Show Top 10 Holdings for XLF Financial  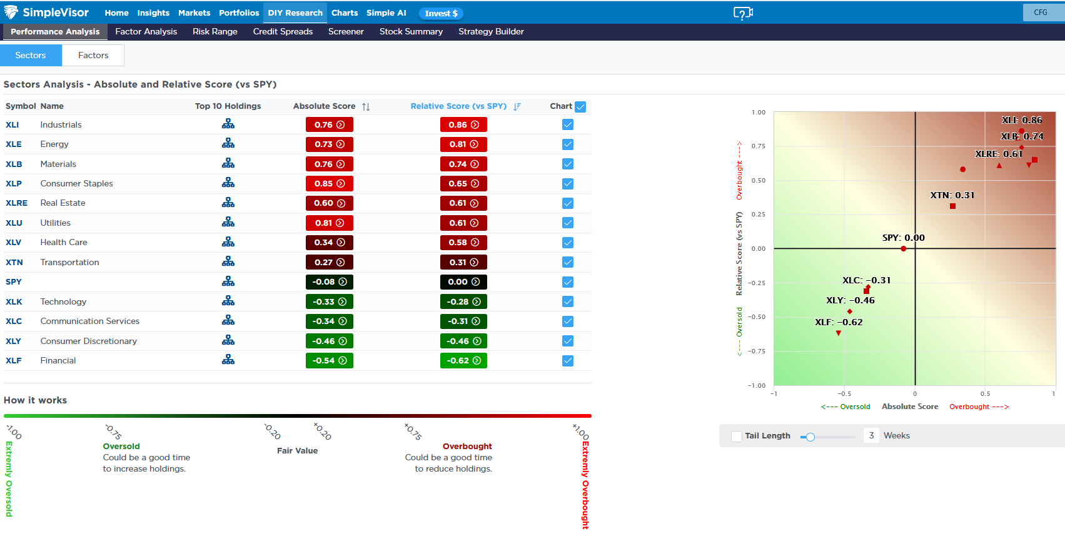click(x=228, y=360)
